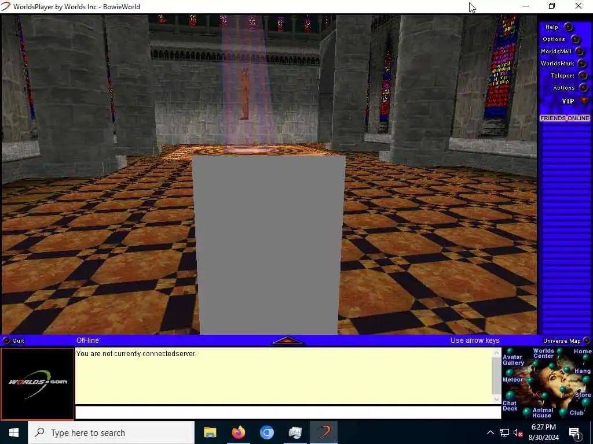Click the network status tray icon
Screen dimensions: 593x444
[x=504, y=432]
